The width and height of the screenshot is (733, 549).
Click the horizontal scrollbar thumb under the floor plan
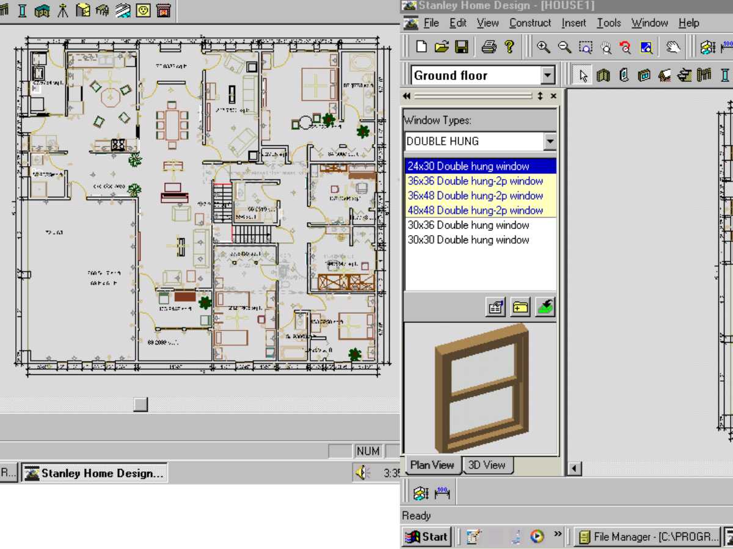tap(140, 404)
